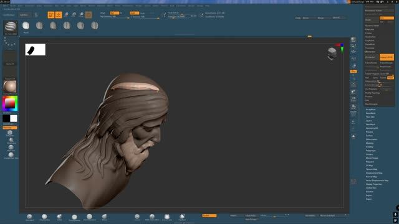Image resolution: width=399 pixels, height=224 pixels.
Task: Open the Material menu
Action: [101, 6]
